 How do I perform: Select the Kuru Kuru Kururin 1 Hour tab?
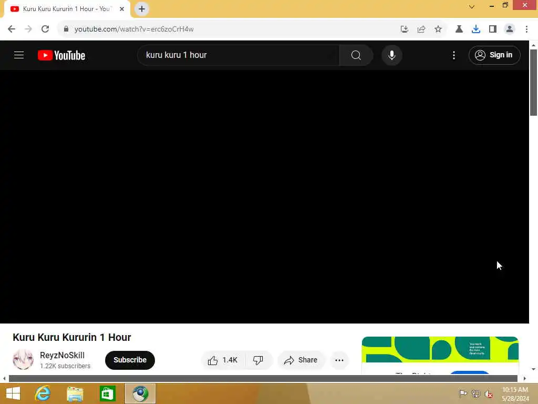pos(67,9)
